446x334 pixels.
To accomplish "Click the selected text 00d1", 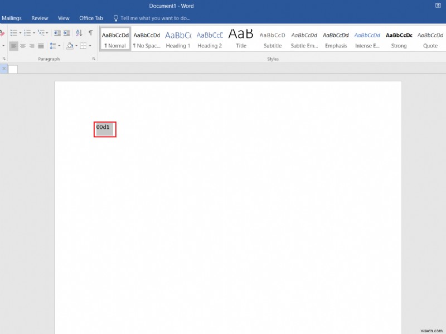I will click(103, 127).
